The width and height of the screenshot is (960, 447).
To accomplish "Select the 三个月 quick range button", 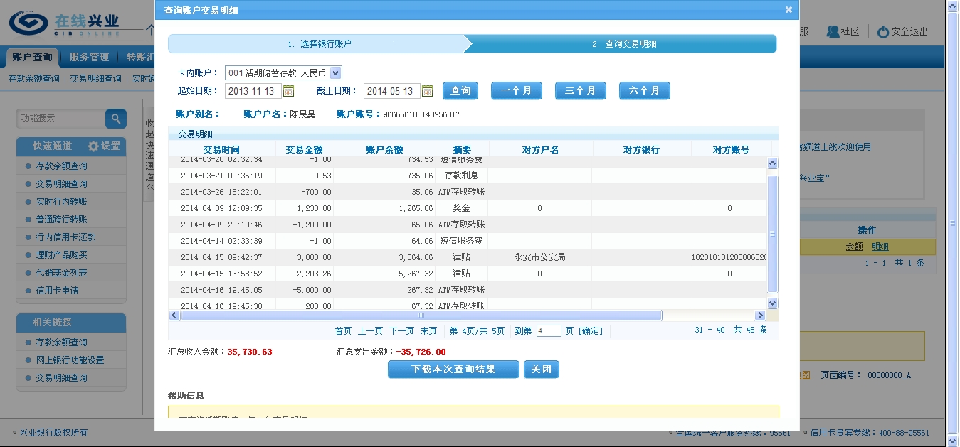I will coord(580,91).
